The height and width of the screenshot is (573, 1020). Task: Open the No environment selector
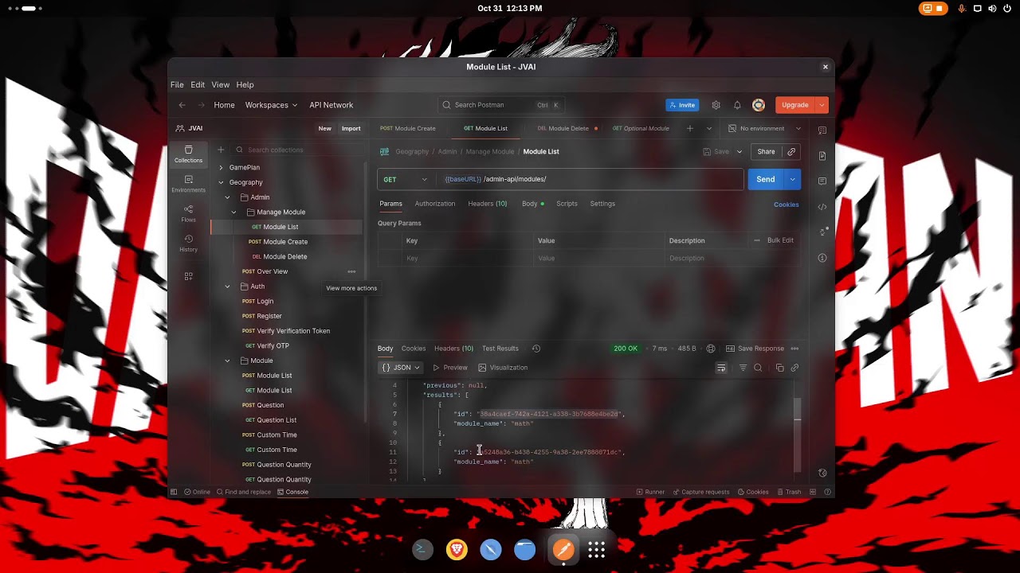pyautogui.click(x=765, y=128)
